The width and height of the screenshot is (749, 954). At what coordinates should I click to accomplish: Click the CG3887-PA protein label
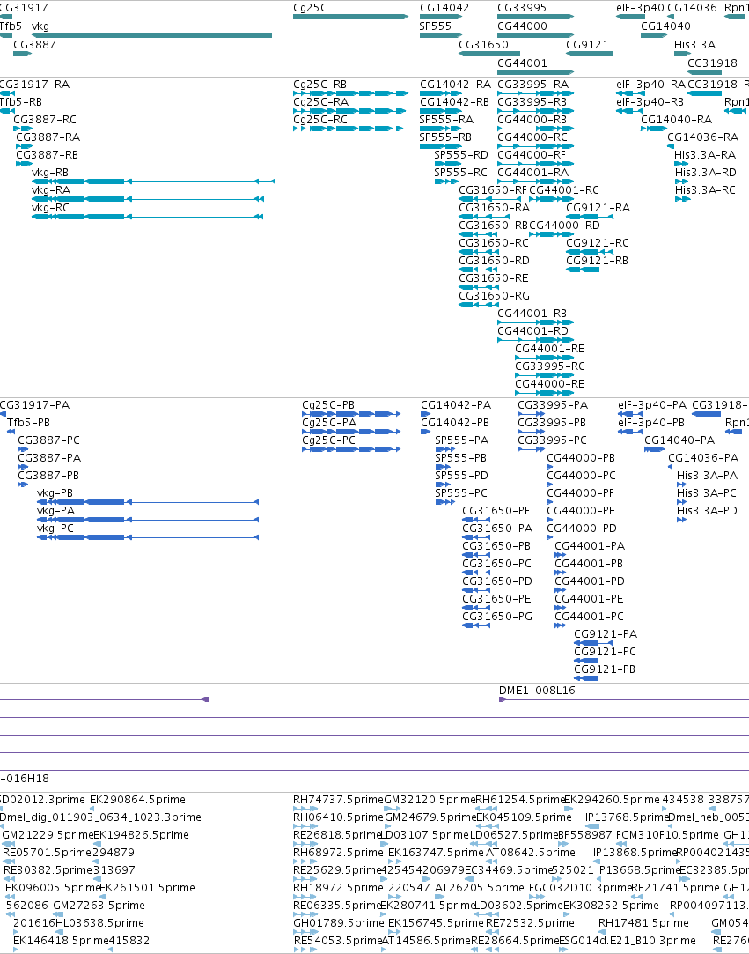49,457
